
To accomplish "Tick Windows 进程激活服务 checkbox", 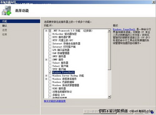I will pyautogui.click(x=50, y=79).
